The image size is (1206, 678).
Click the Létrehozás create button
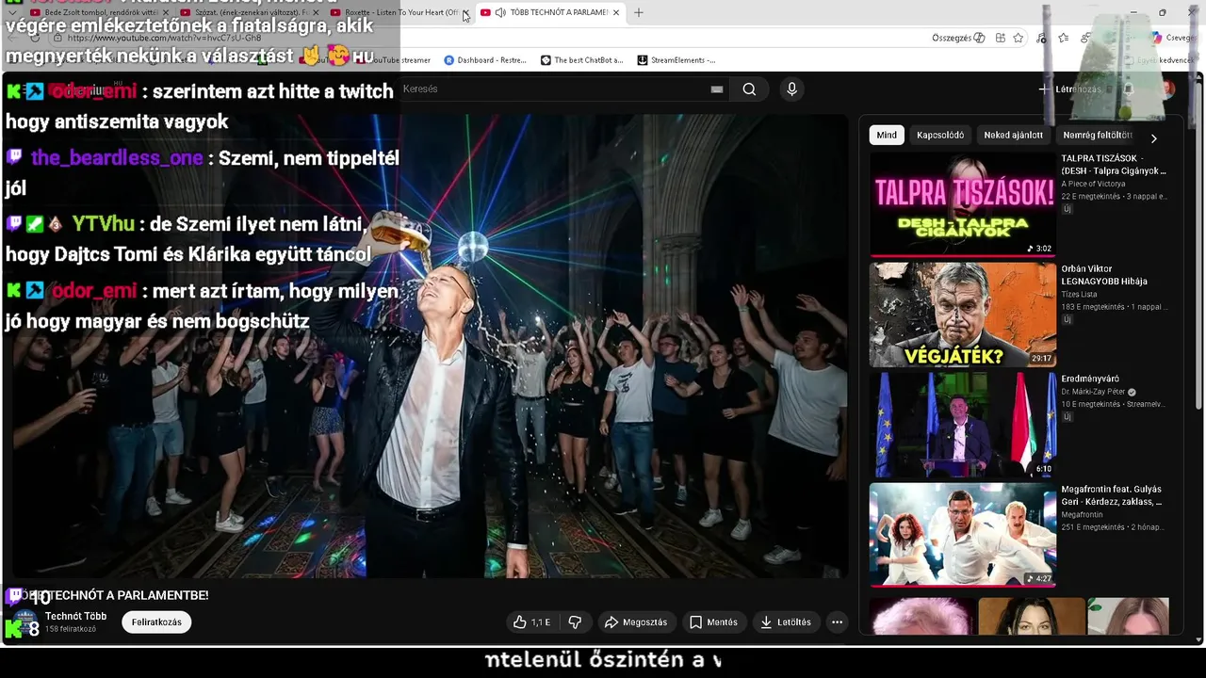point(1072,89)
